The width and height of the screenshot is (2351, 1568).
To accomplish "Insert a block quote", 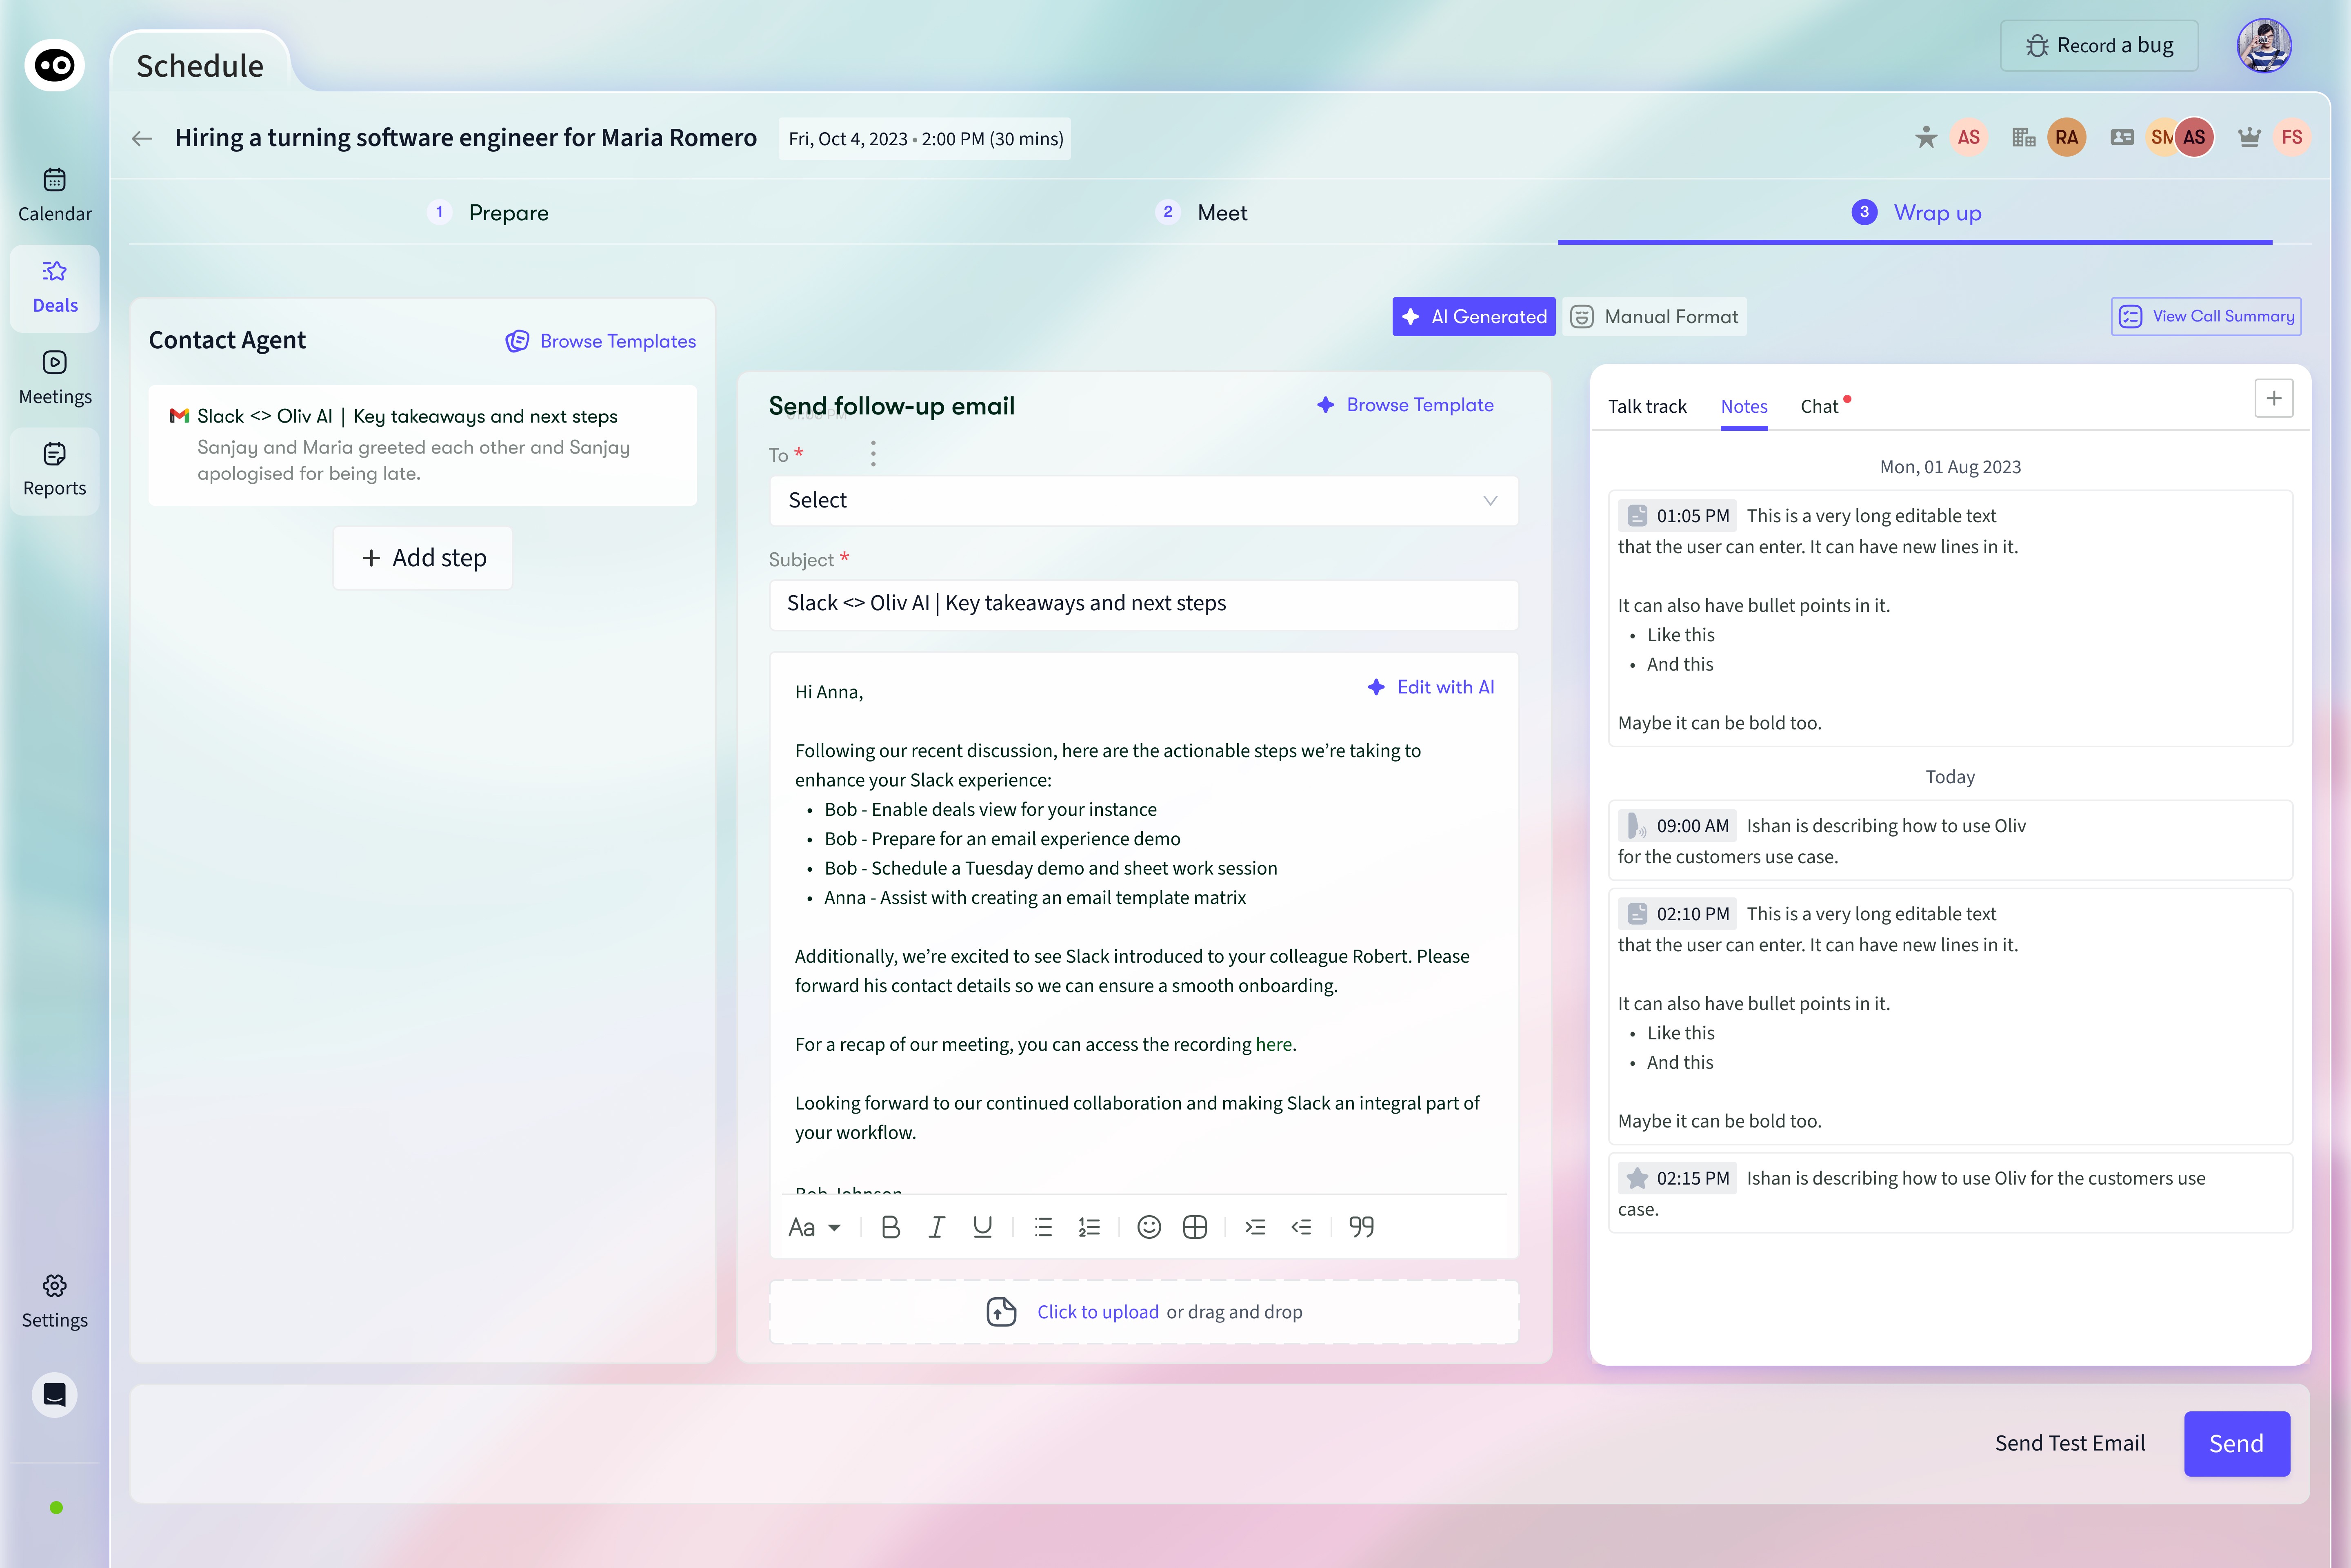I will pyautogui.click(x=1362, y=1227).
